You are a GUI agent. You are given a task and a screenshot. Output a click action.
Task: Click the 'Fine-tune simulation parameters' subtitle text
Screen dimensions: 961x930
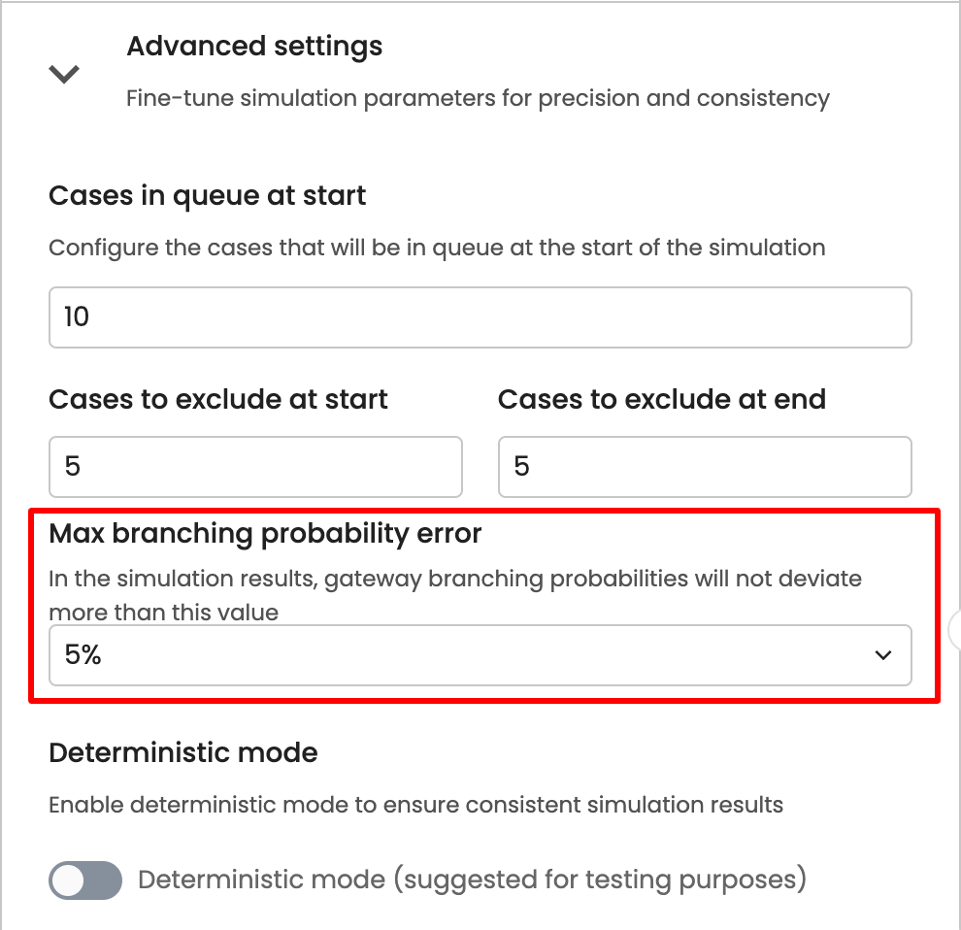[478, 98]
